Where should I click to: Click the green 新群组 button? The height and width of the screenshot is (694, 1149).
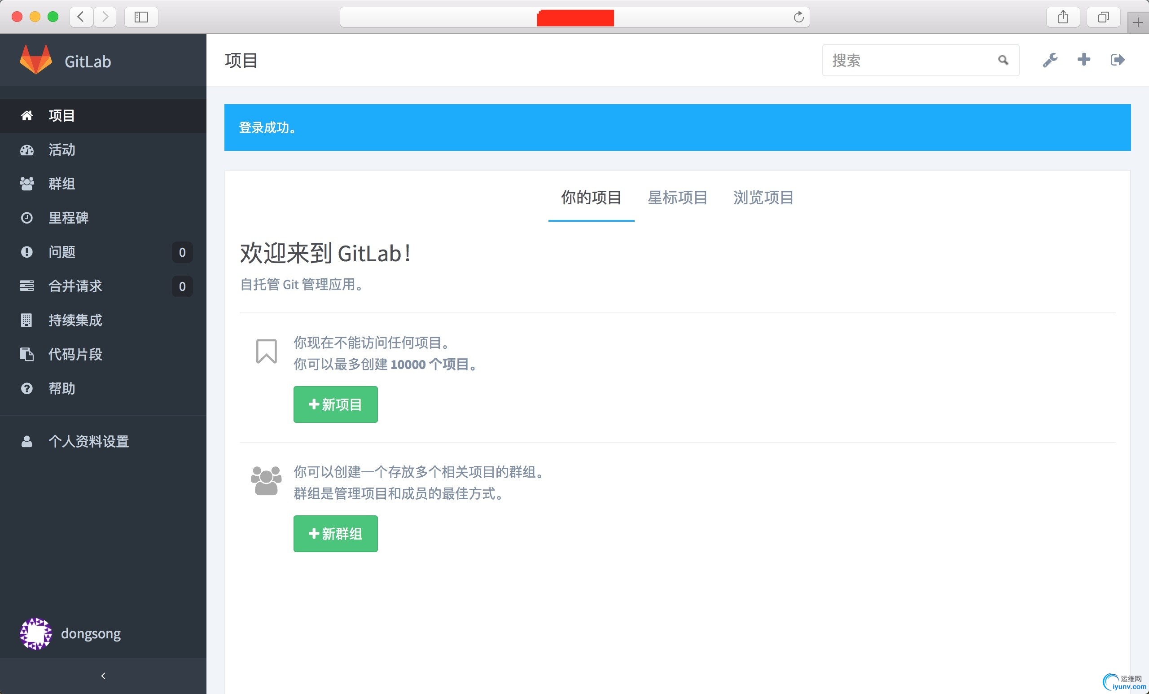(335, 534)
